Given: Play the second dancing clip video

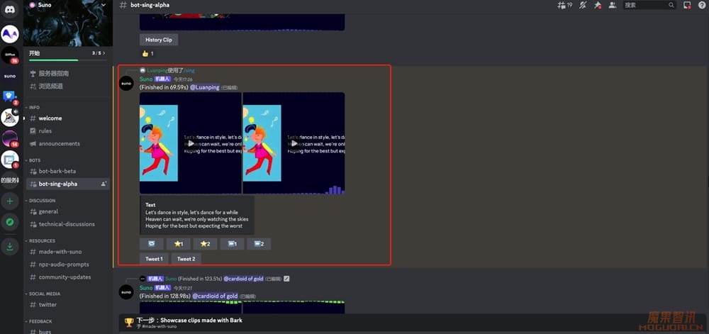Looking at the screenshot, I should (294, 143).
